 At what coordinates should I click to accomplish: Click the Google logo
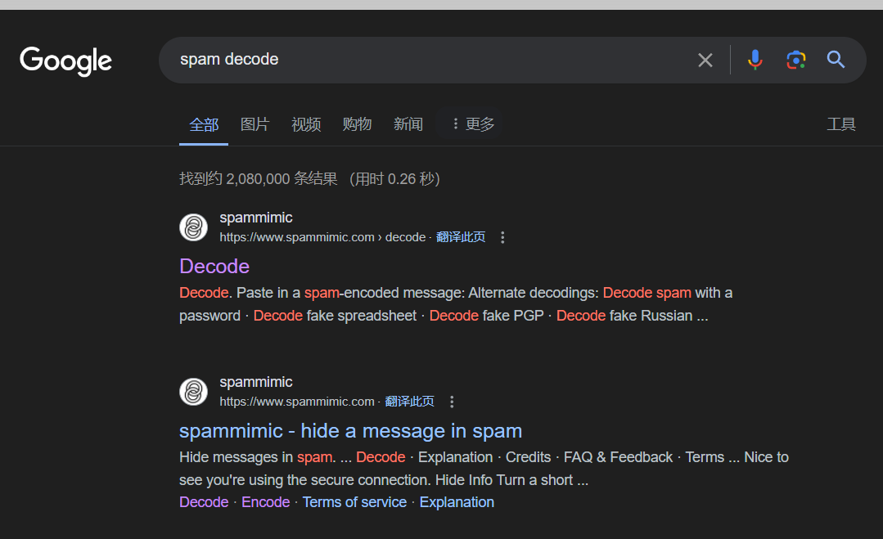click(66, 61)
